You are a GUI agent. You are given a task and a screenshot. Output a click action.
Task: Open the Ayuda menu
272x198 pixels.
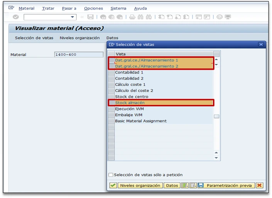(x=140, y=8)
